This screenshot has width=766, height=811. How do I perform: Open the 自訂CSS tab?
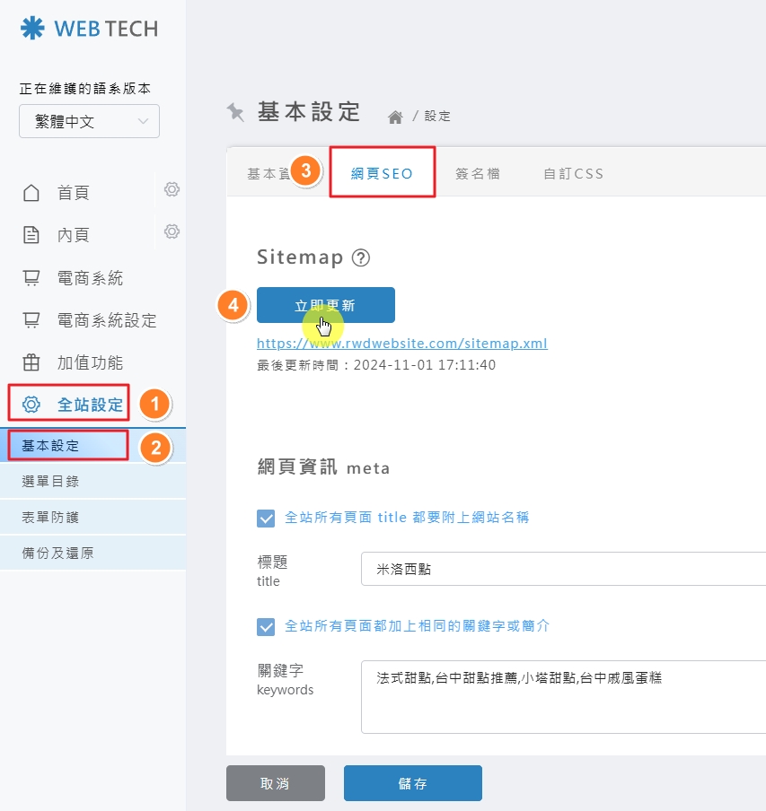(x=572, y=173)
